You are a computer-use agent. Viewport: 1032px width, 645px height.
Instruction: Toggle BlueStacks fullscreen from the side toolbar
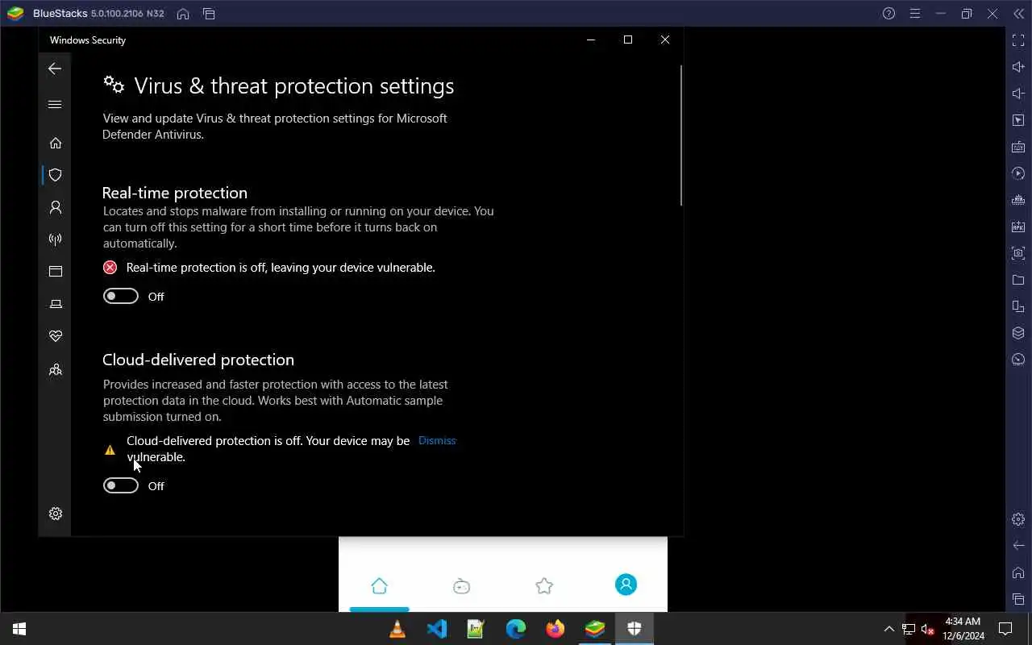click(x=1018, y=40)
